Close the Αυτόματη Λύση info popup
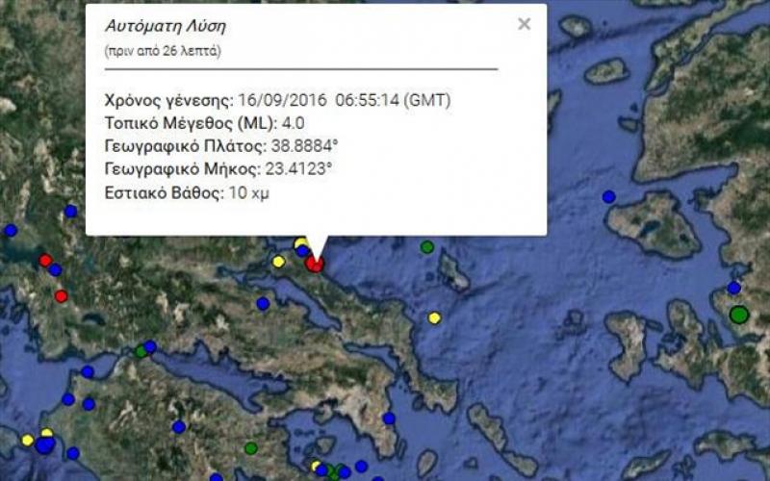This screenshot has height=481, width=770. 524,23
